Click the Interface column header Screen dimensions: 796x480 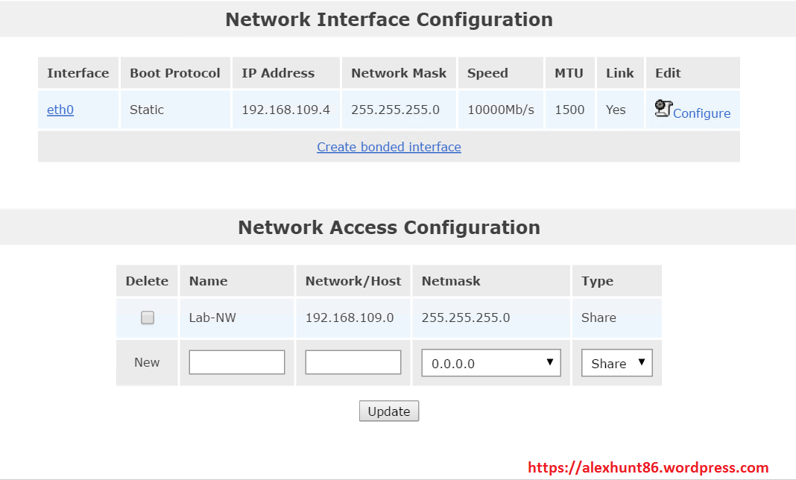[78, 73]
